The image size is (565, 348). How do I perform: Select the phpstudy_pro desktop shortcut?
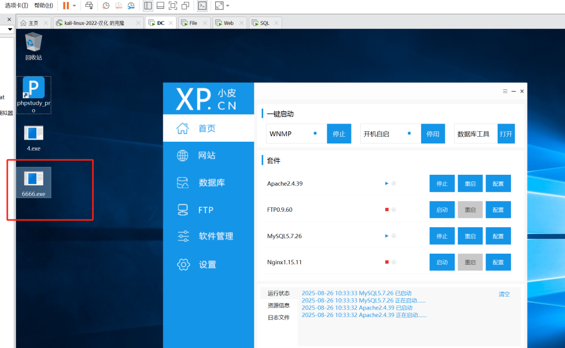click(34, 95)
